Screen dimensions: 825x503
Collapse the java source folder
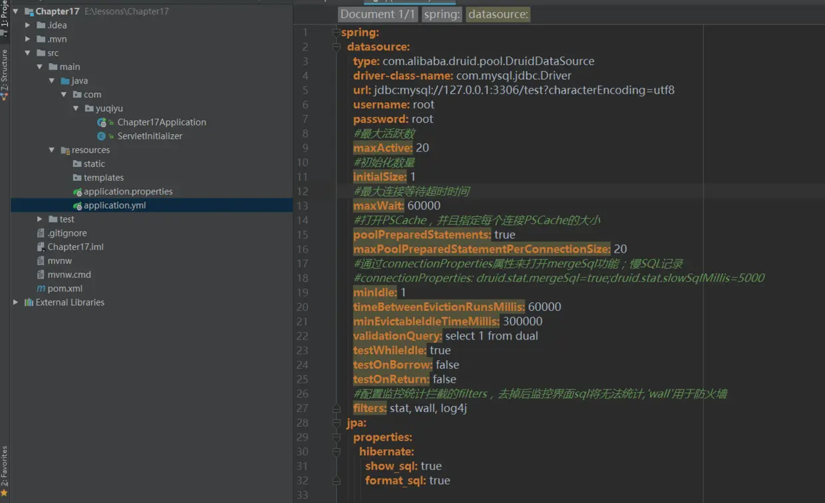point(51,80)
